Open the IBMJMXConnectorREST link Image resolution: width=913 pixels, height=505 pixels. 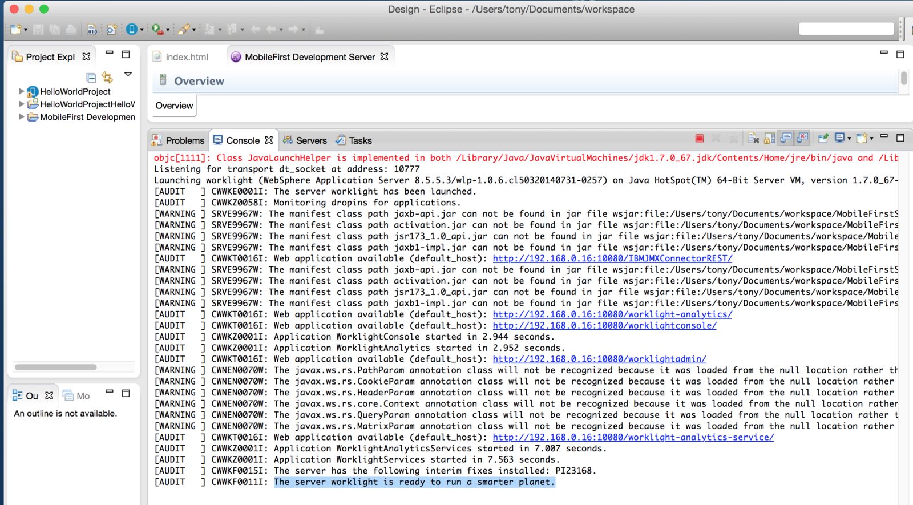click(612, 258)
